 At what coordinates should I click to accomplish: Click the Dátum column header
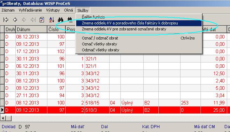click(31, 29)
